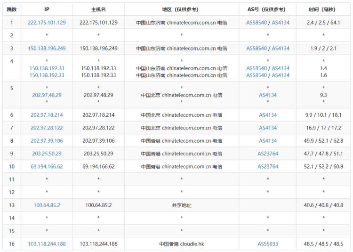Select the blue 202.97.18.214 IP link
The height and width of the screenshot is (252, 353).
click(x=47, y=115)
